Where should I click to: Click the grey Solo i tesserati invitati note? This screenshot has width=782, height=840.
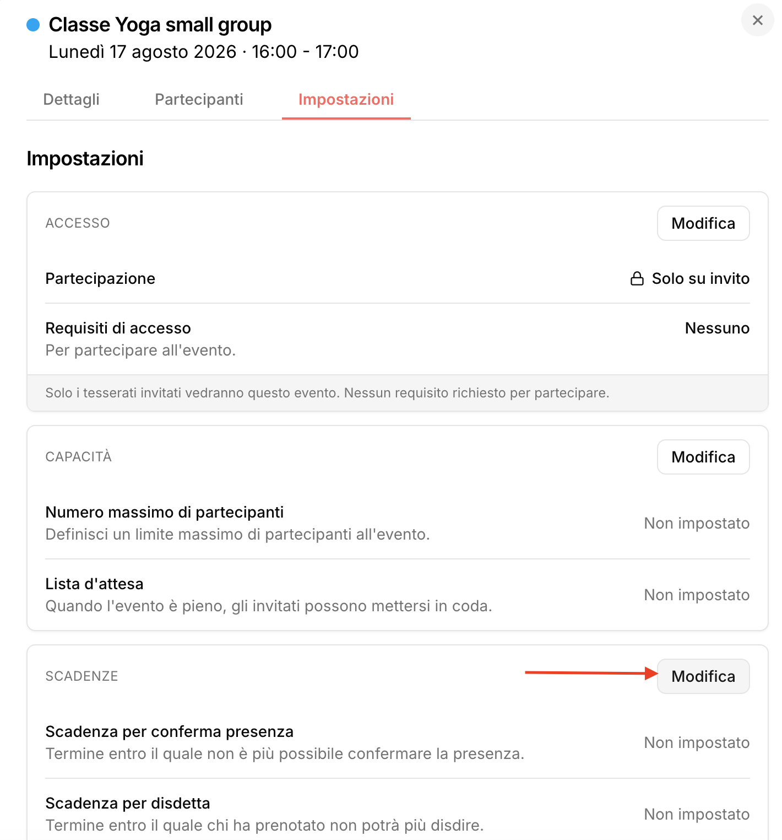point(327,393)
